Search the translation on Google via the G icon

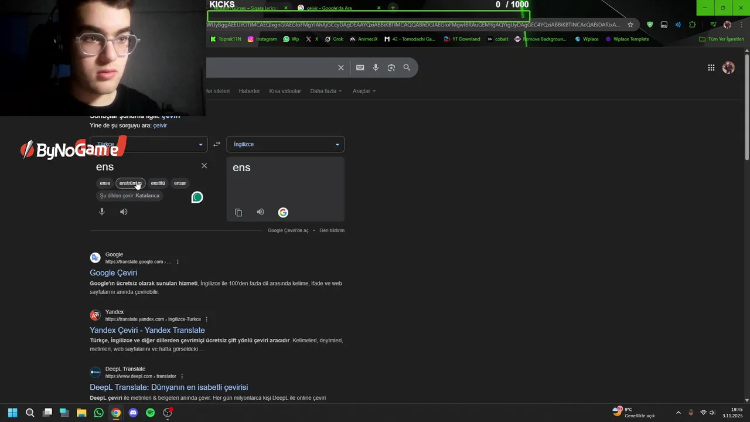283,212
